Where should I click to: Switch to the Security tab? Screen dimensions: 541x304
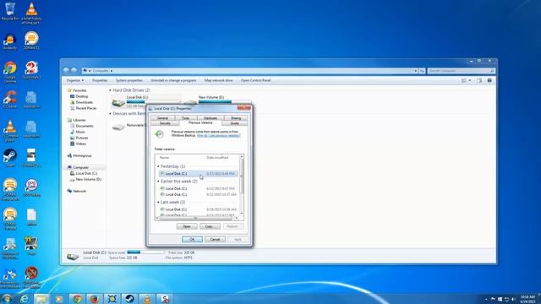tap(165, 123)
